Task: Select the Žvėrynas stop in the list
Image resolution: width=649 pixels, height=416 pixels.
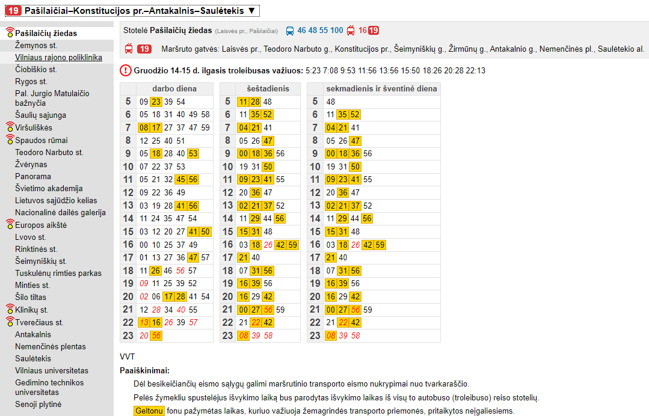Action: (31, 165)
